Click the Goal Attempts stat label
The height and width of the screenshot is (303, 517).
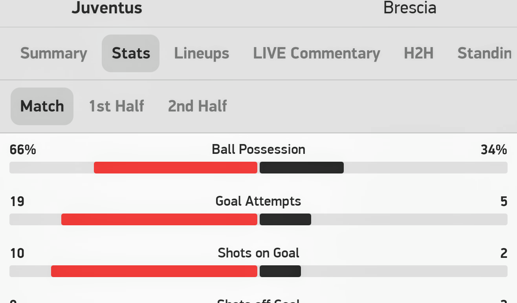[x=258, y=201]
